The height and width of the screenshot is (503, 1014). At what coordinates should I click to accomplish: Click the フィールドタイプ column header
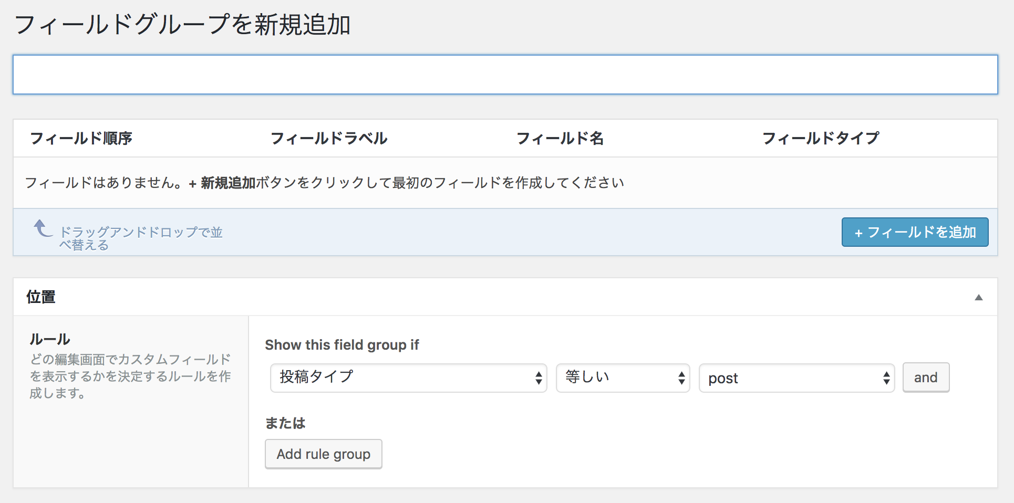pyautogui.click(x=820, y=138)
